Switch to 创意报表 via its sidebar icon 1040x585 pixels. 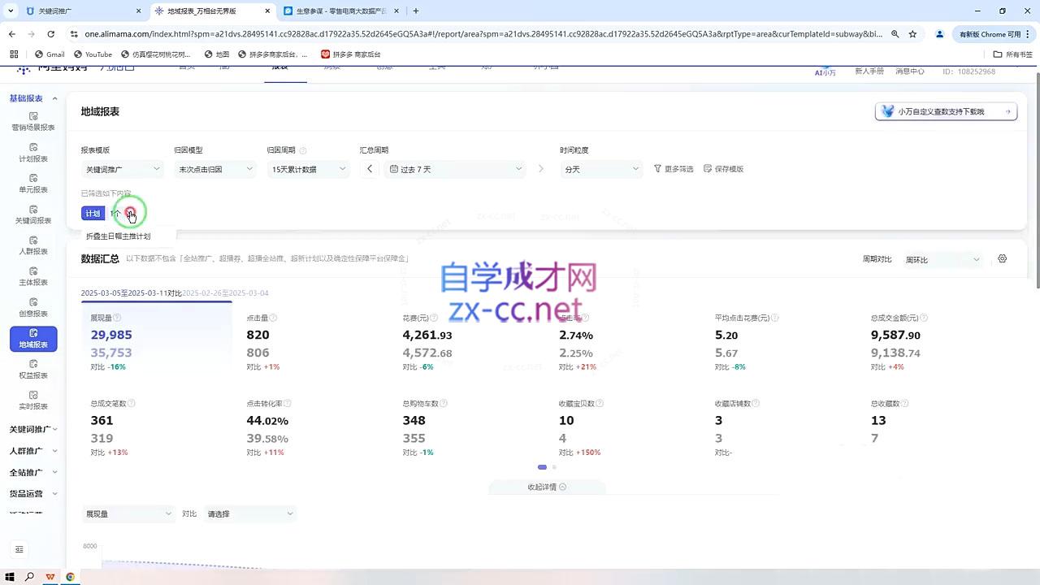point(32,307)
